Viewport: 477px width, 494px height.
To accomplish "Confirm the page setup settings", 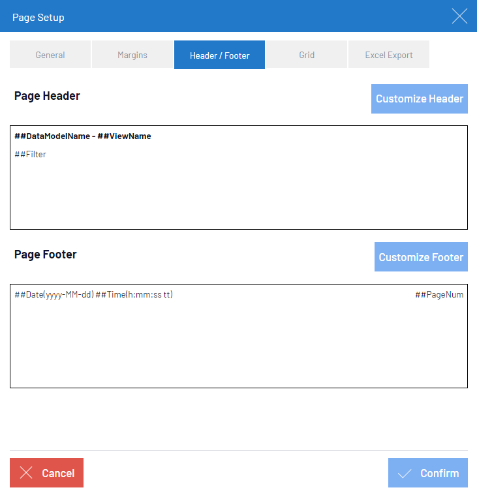I will [428, 472].
